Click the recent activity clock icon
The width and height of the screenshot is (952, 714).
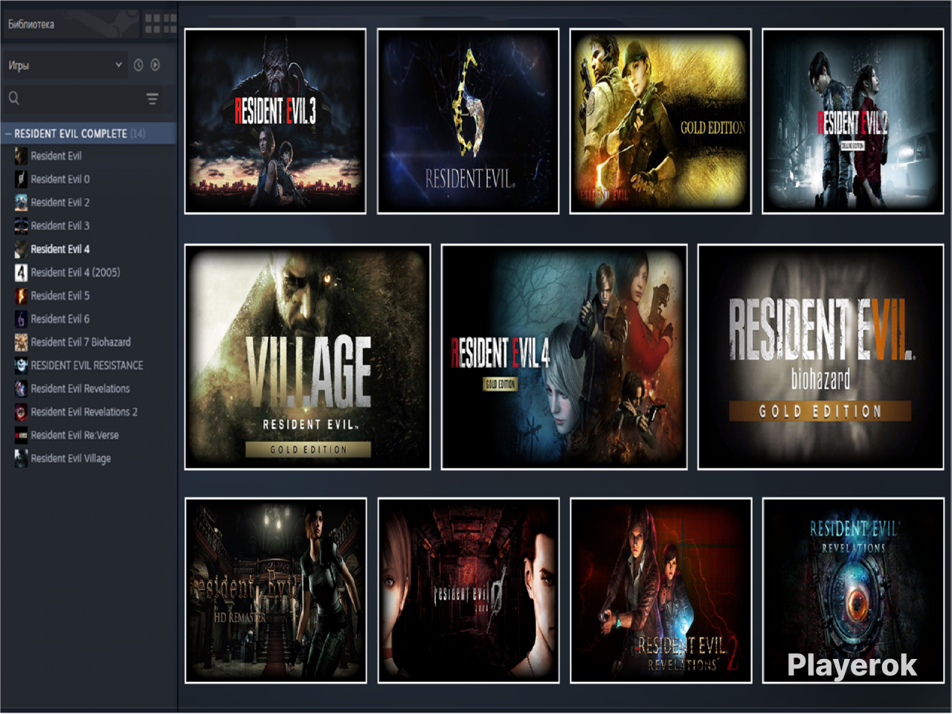[x=138, y=65]
